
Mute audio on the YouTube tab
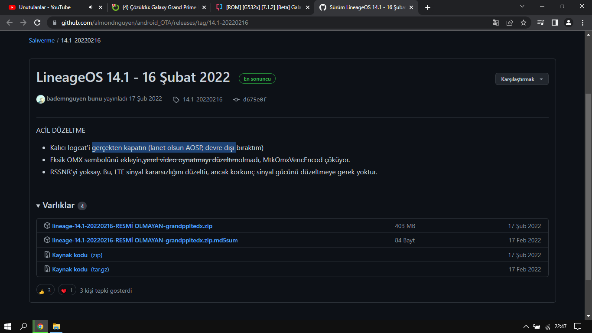91,7
